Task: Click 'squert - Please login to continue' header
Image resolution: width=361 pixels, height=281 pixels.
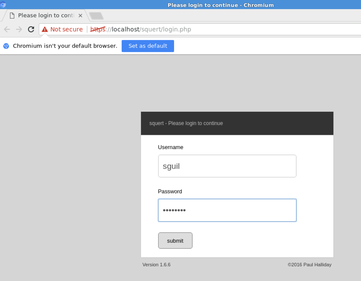Action: coord(186,123)
